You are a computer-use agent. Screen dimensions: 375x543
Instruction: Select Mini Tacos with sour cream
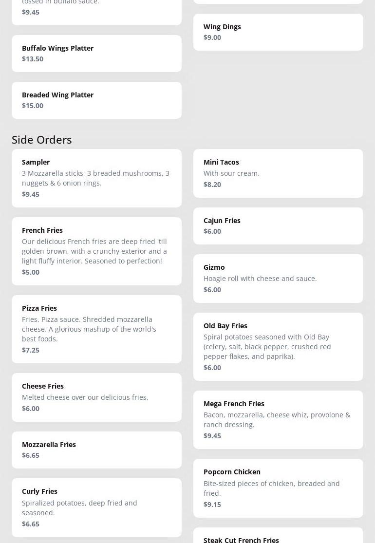tap(278, 173)
